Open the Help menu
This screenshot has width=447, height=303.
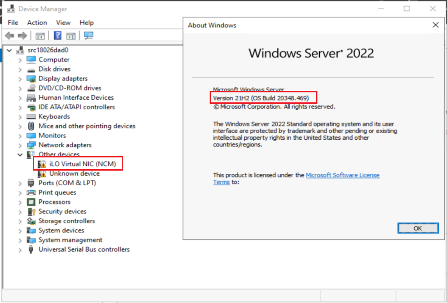pyautogui.click(x=87, y=23)
